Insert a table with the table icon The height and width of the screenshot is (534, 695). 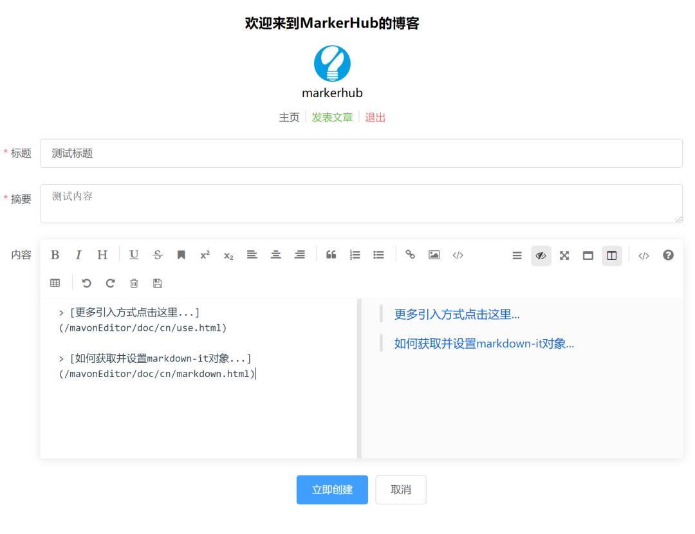click(x=55, y=282)
